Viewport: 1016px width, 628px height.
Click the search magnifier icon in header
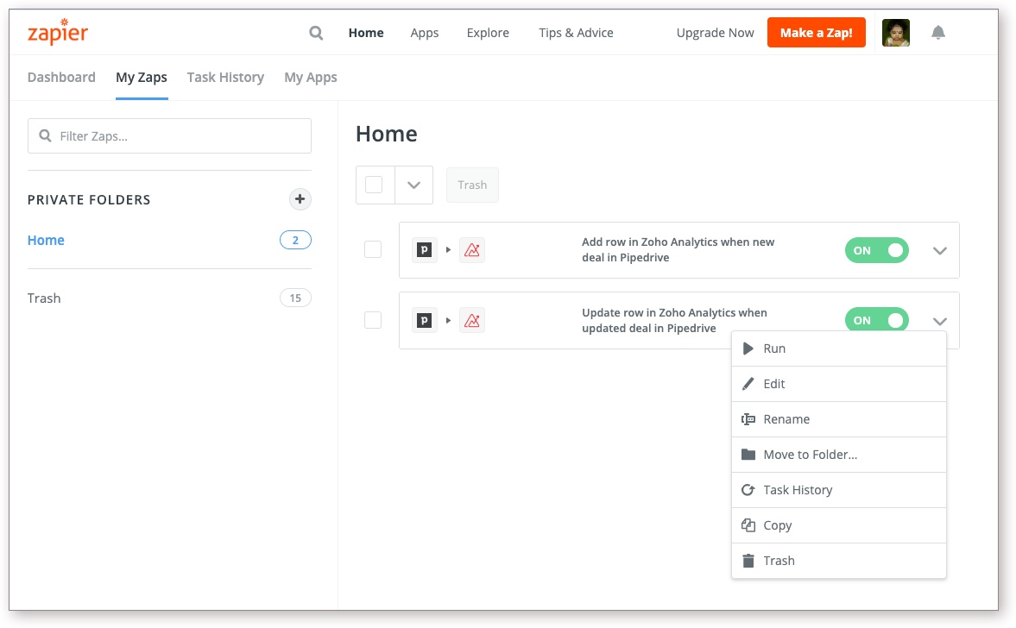pos(316,33)
